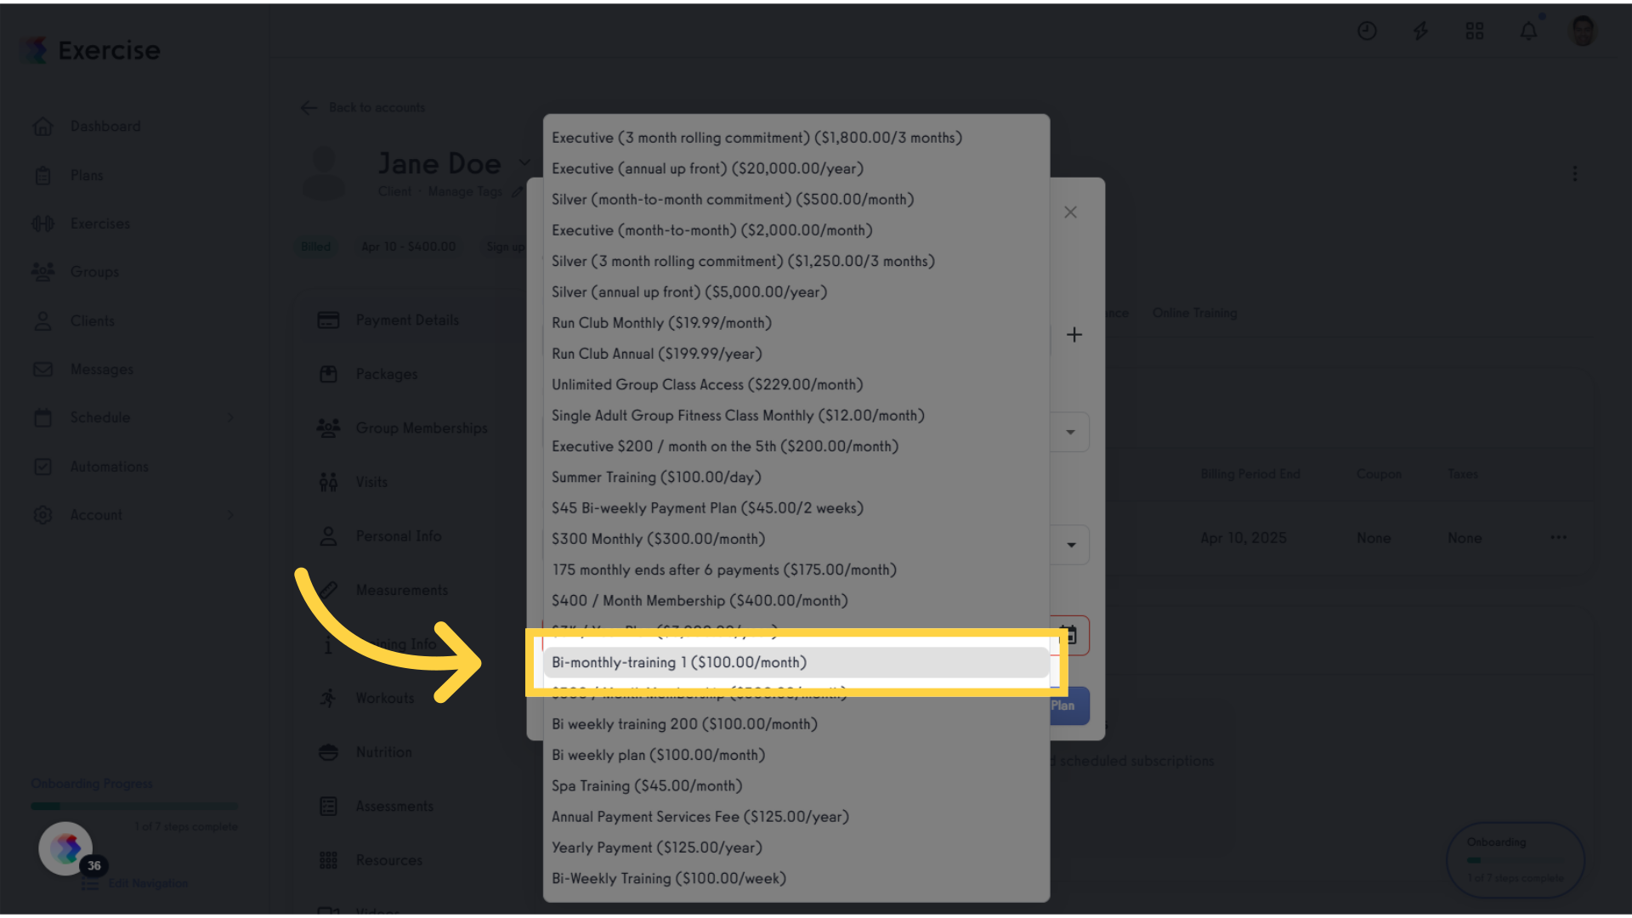Screen dimensions: 1632x918
Task: Click the lightning bolt quick actions icon
Action: point(1420,31)
